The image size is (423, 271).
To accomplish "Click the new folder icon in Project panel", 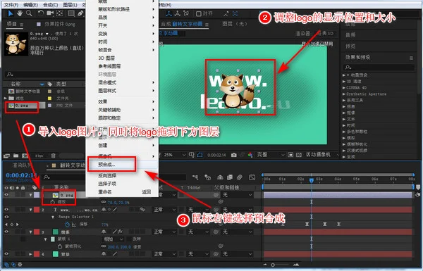I will tap(16, 156).
